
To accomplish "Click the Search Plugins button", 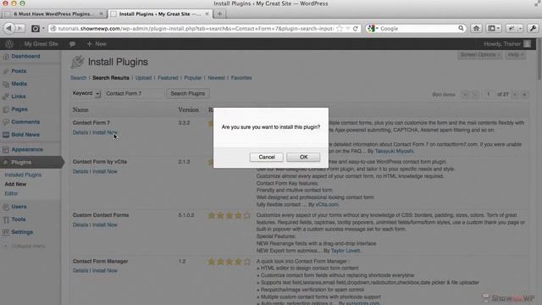I will [x=188, y=93].
